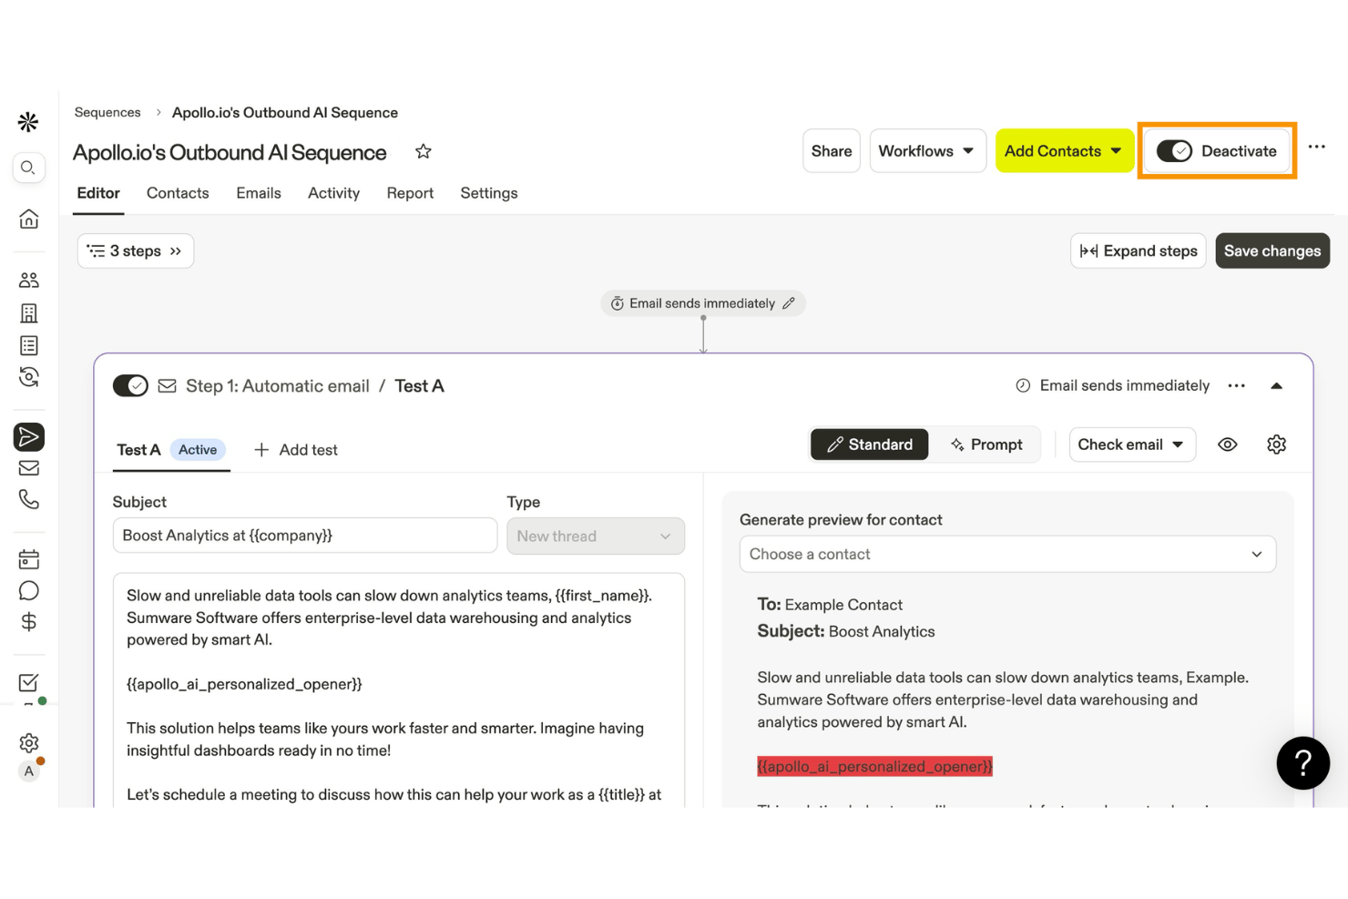This screenshot has height=899, width=1348.
Task: Open the search icon in the sidebar
Action: [x=28, y=168]
